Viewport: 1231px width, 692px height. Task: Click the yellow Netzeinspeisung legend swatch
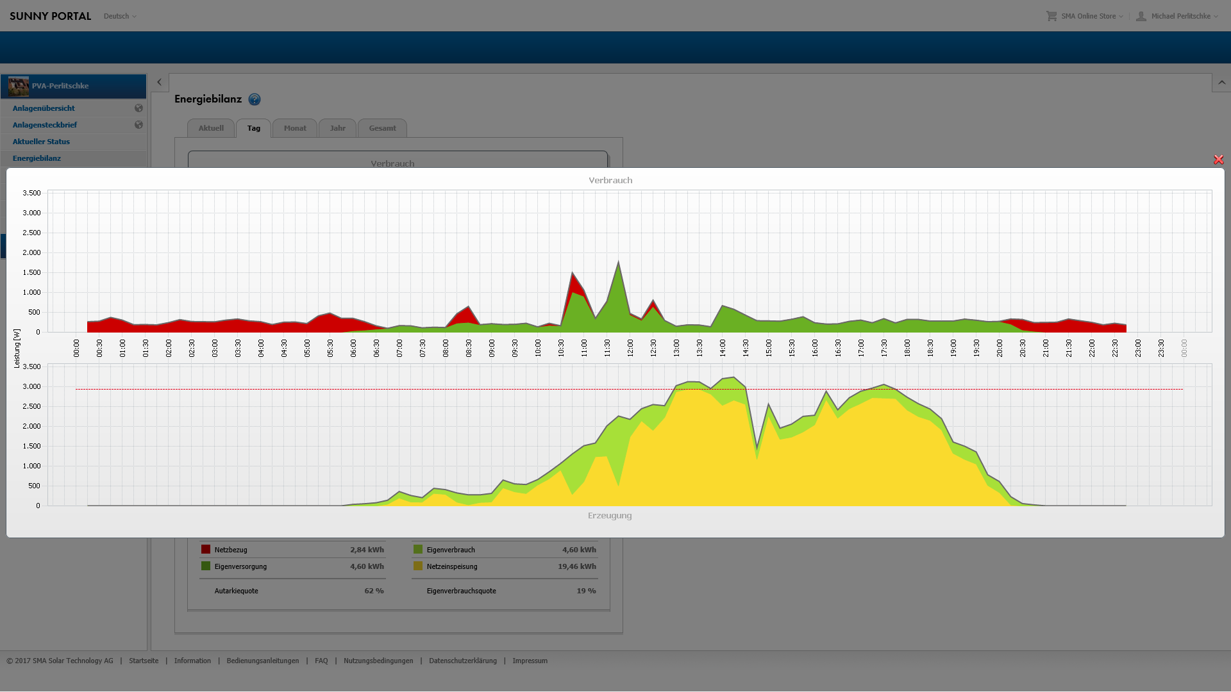[418, 566]
